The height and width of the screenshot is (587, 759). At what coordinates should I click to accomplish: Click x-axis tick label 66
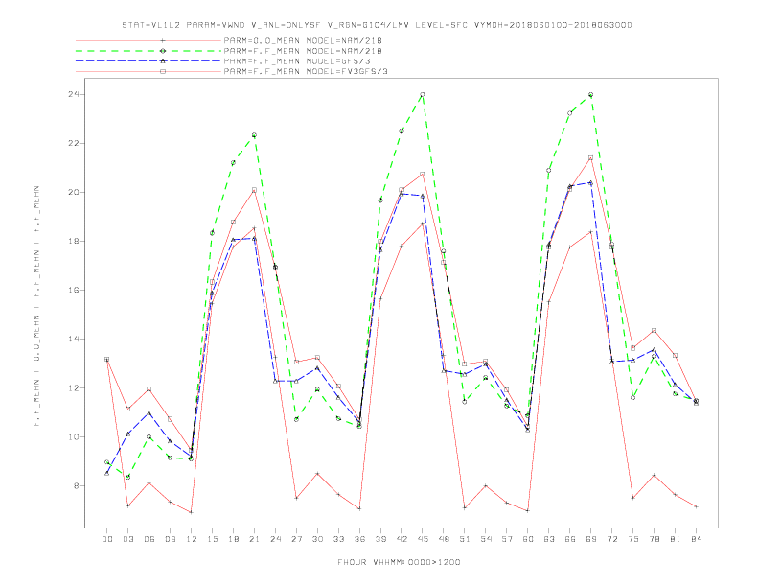click(570, 539)
